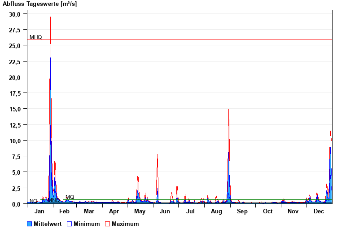Click the 30,0 y-axis value
Screen dimensions: 359x247
pyautogui.click(x=15, y=14)
